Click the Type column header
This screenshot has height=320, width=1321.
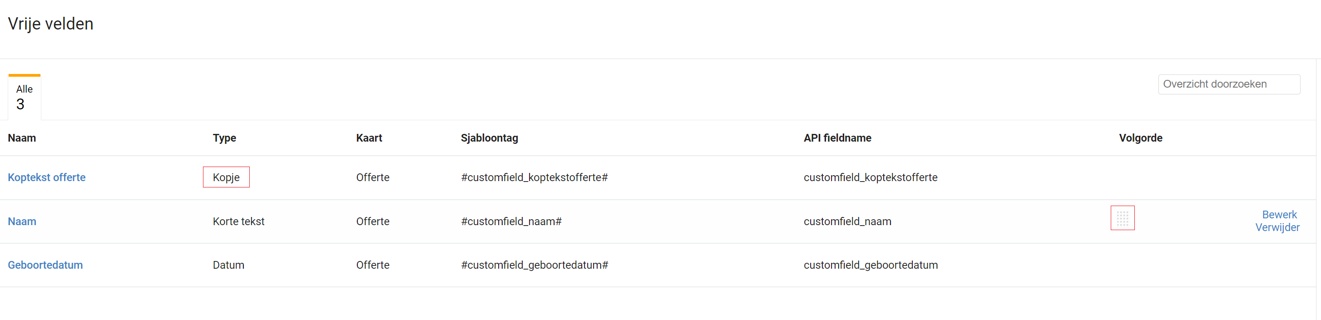click(x=224, y=138)
